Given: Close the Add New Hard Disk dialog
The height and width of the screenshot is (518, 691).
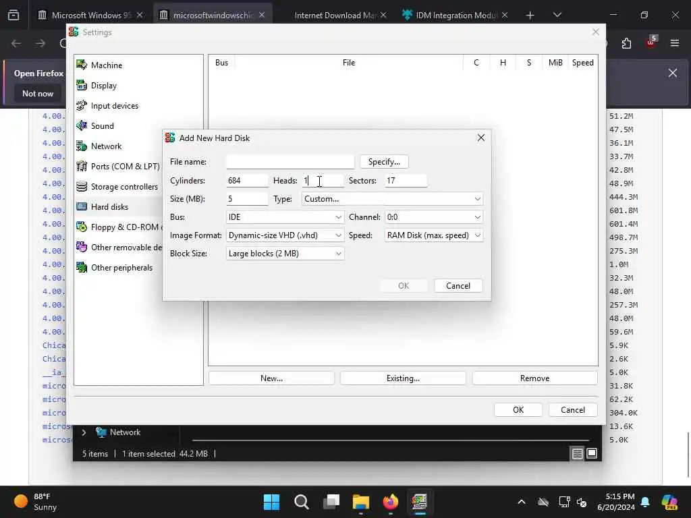Looking at the screenshot, I should click(x=480, y=138).
